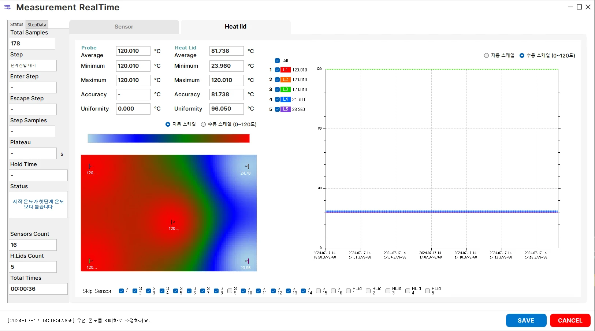The height and width of the screenshot is (331, 595).
Task: Check Skip Sensor S15 checkbox
Action: (318, 291)
